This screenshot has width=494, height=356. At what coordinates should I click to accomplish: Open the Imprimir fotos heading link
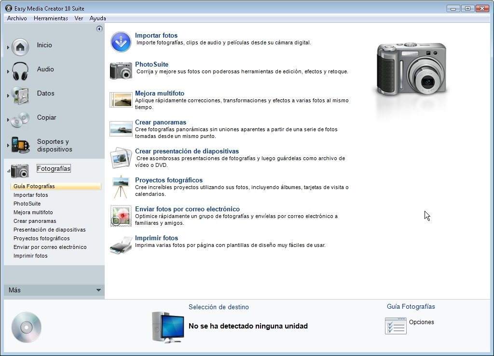(x=157, y=238)
